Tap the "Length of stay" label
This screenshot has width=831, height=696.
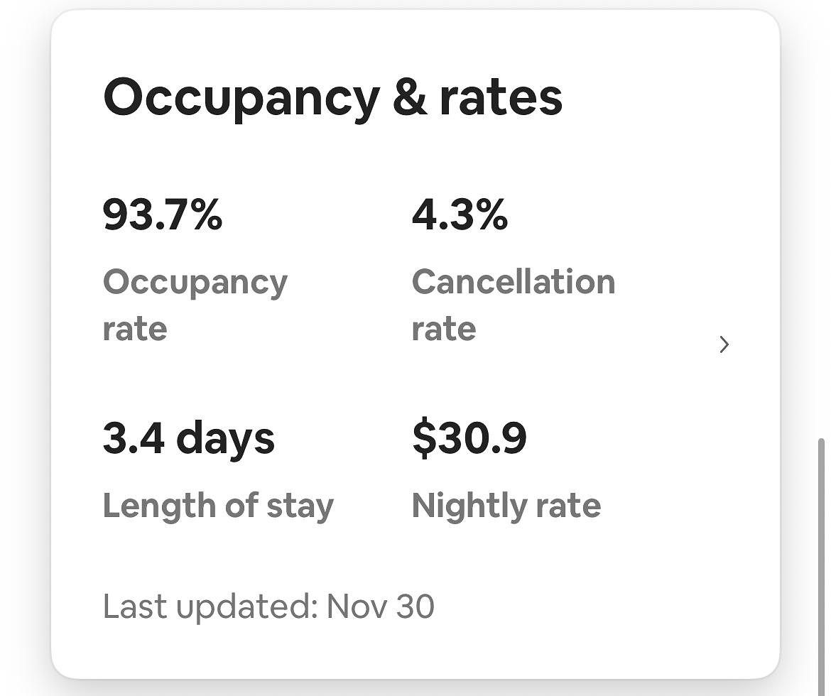pos(217,506)
